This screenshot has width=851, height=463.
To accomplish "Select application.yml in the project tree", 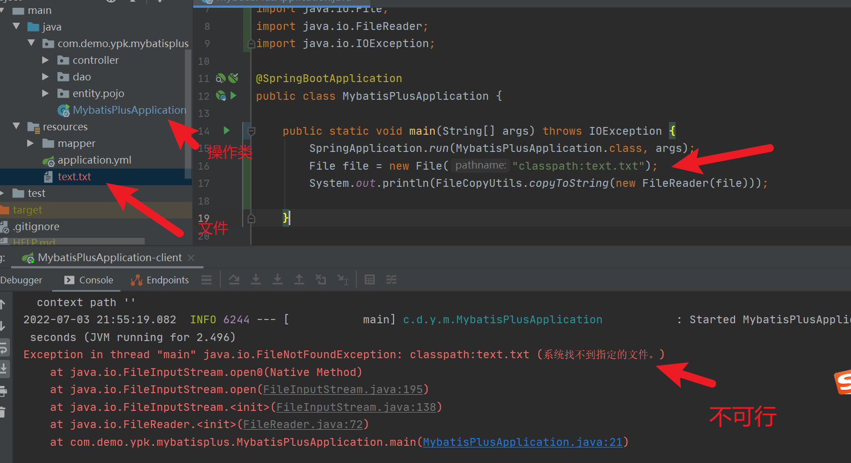I will 94,160.
